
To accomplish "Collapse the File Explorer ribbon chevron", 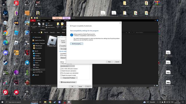I will pos(155,21).
